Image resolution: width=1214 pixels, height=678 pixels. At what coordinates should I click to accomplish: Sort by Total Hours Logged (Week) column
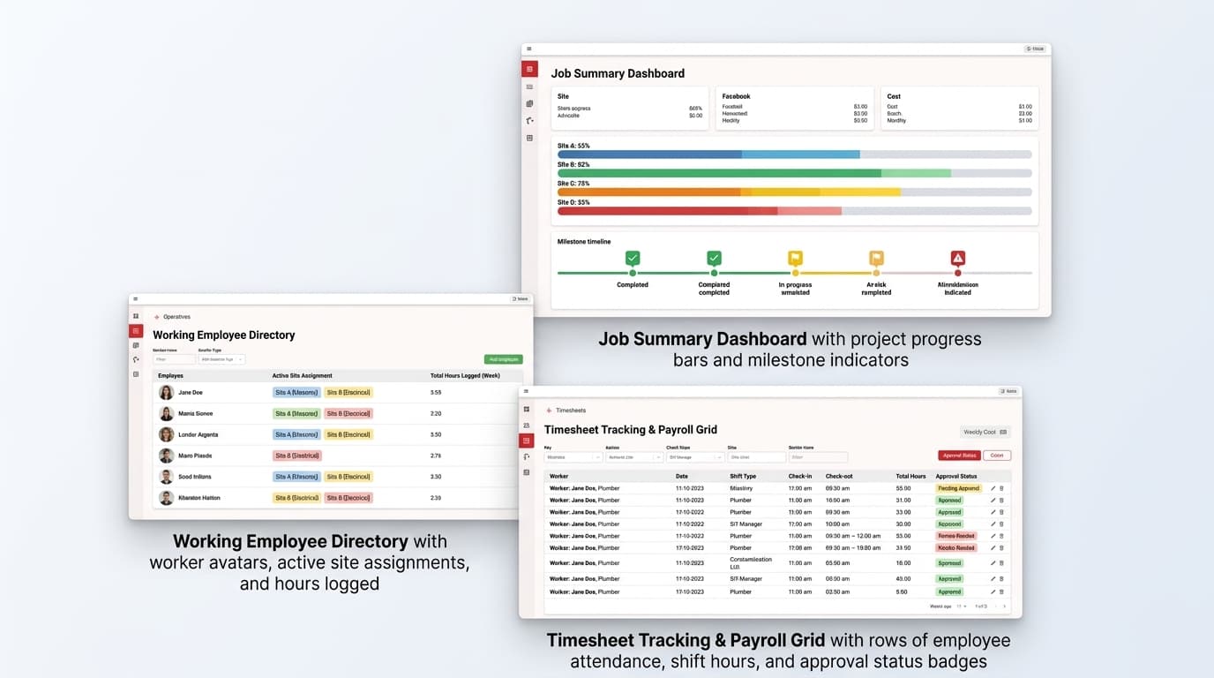point(465,375)
